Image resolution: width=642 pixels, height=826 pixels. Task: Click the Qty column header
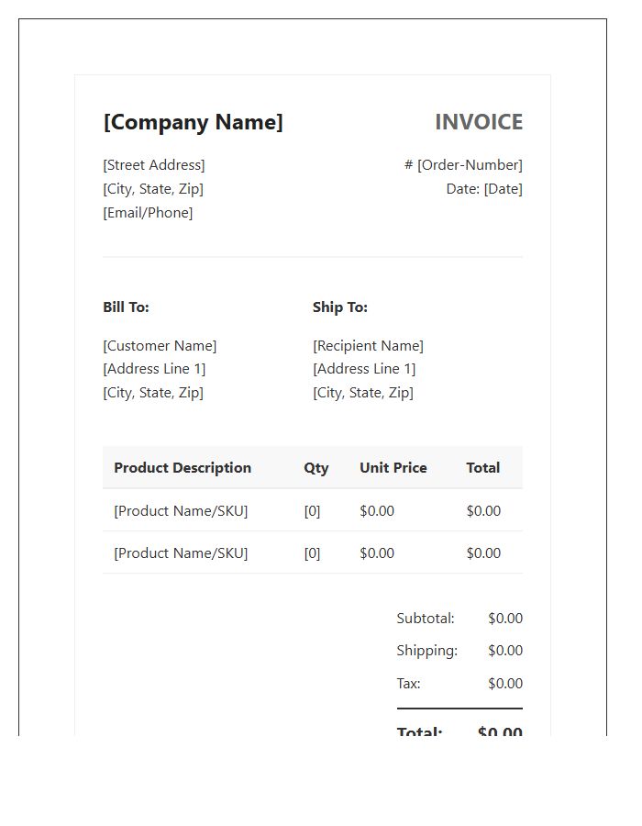(316, 468)
